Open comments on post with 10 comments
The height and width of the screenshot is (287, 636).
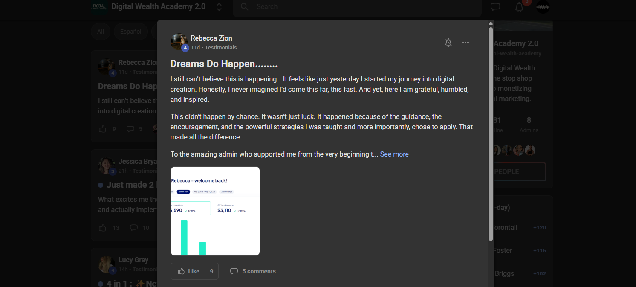[134, 228]
